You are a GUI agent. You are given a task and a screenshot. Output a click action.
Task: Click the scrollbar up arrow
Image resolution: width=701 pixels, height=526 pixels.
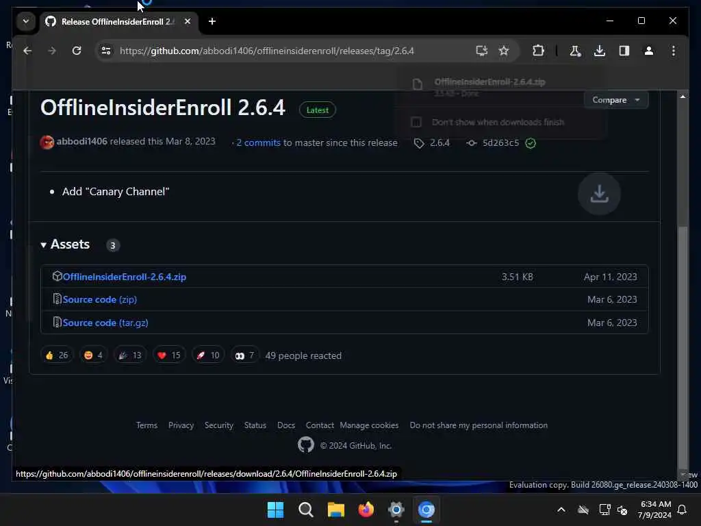(683, 96)
